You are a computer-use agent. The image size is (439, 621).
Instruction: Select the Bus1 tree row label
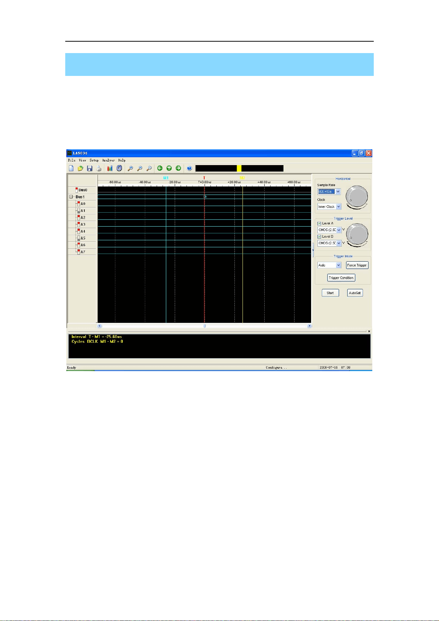click(80, 197)
